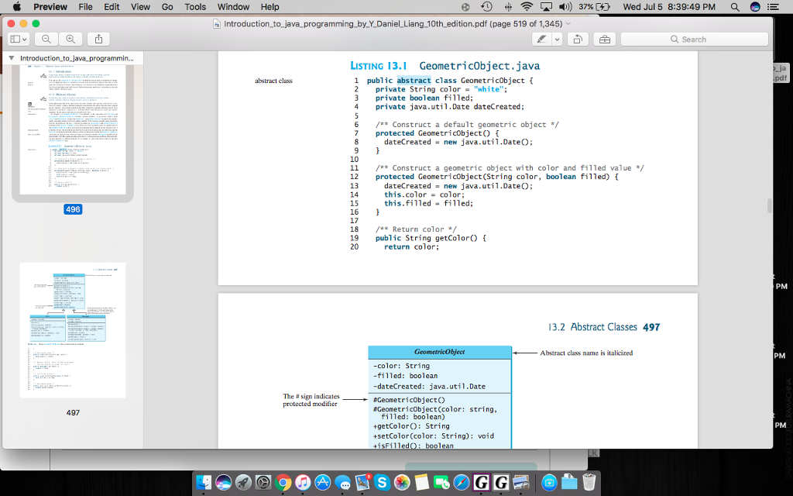This screenshot has width=793, height=496.
Task: Open the Markup toolbar toolbox
Action: [x=604, y=39]
